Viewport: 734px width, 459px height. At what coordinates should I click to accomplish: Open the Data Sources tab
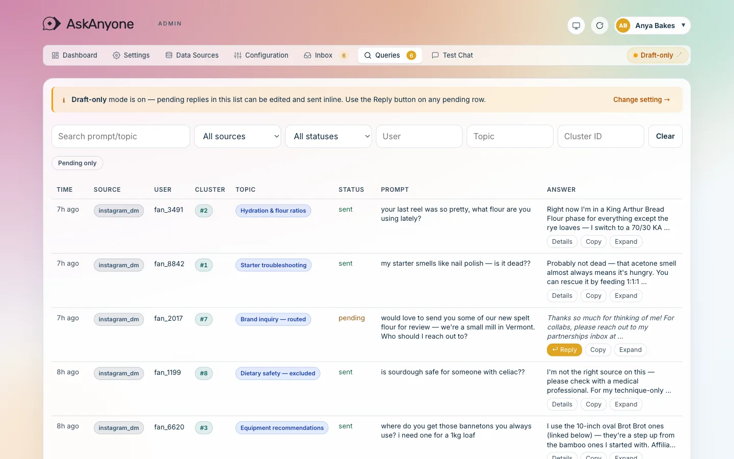192,55
